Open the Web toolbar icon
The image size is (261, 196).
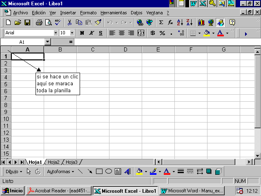pyautogui.click(x=149, y=22)
